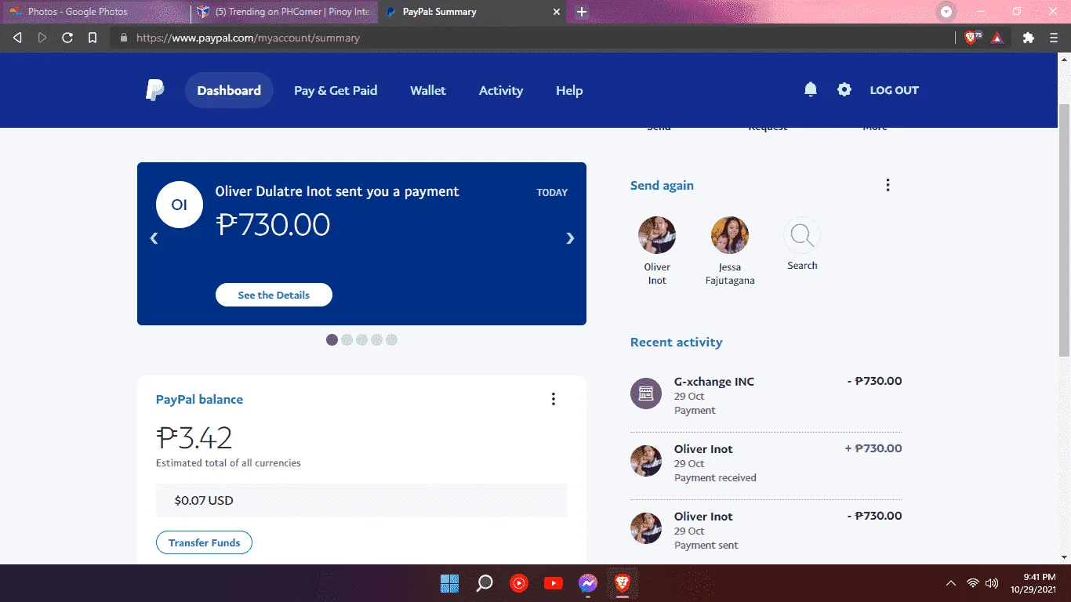Image resolution: width=1071 pixels, height=602 pixels.
Task: Open a new browser tab
Action: point(582,12)
